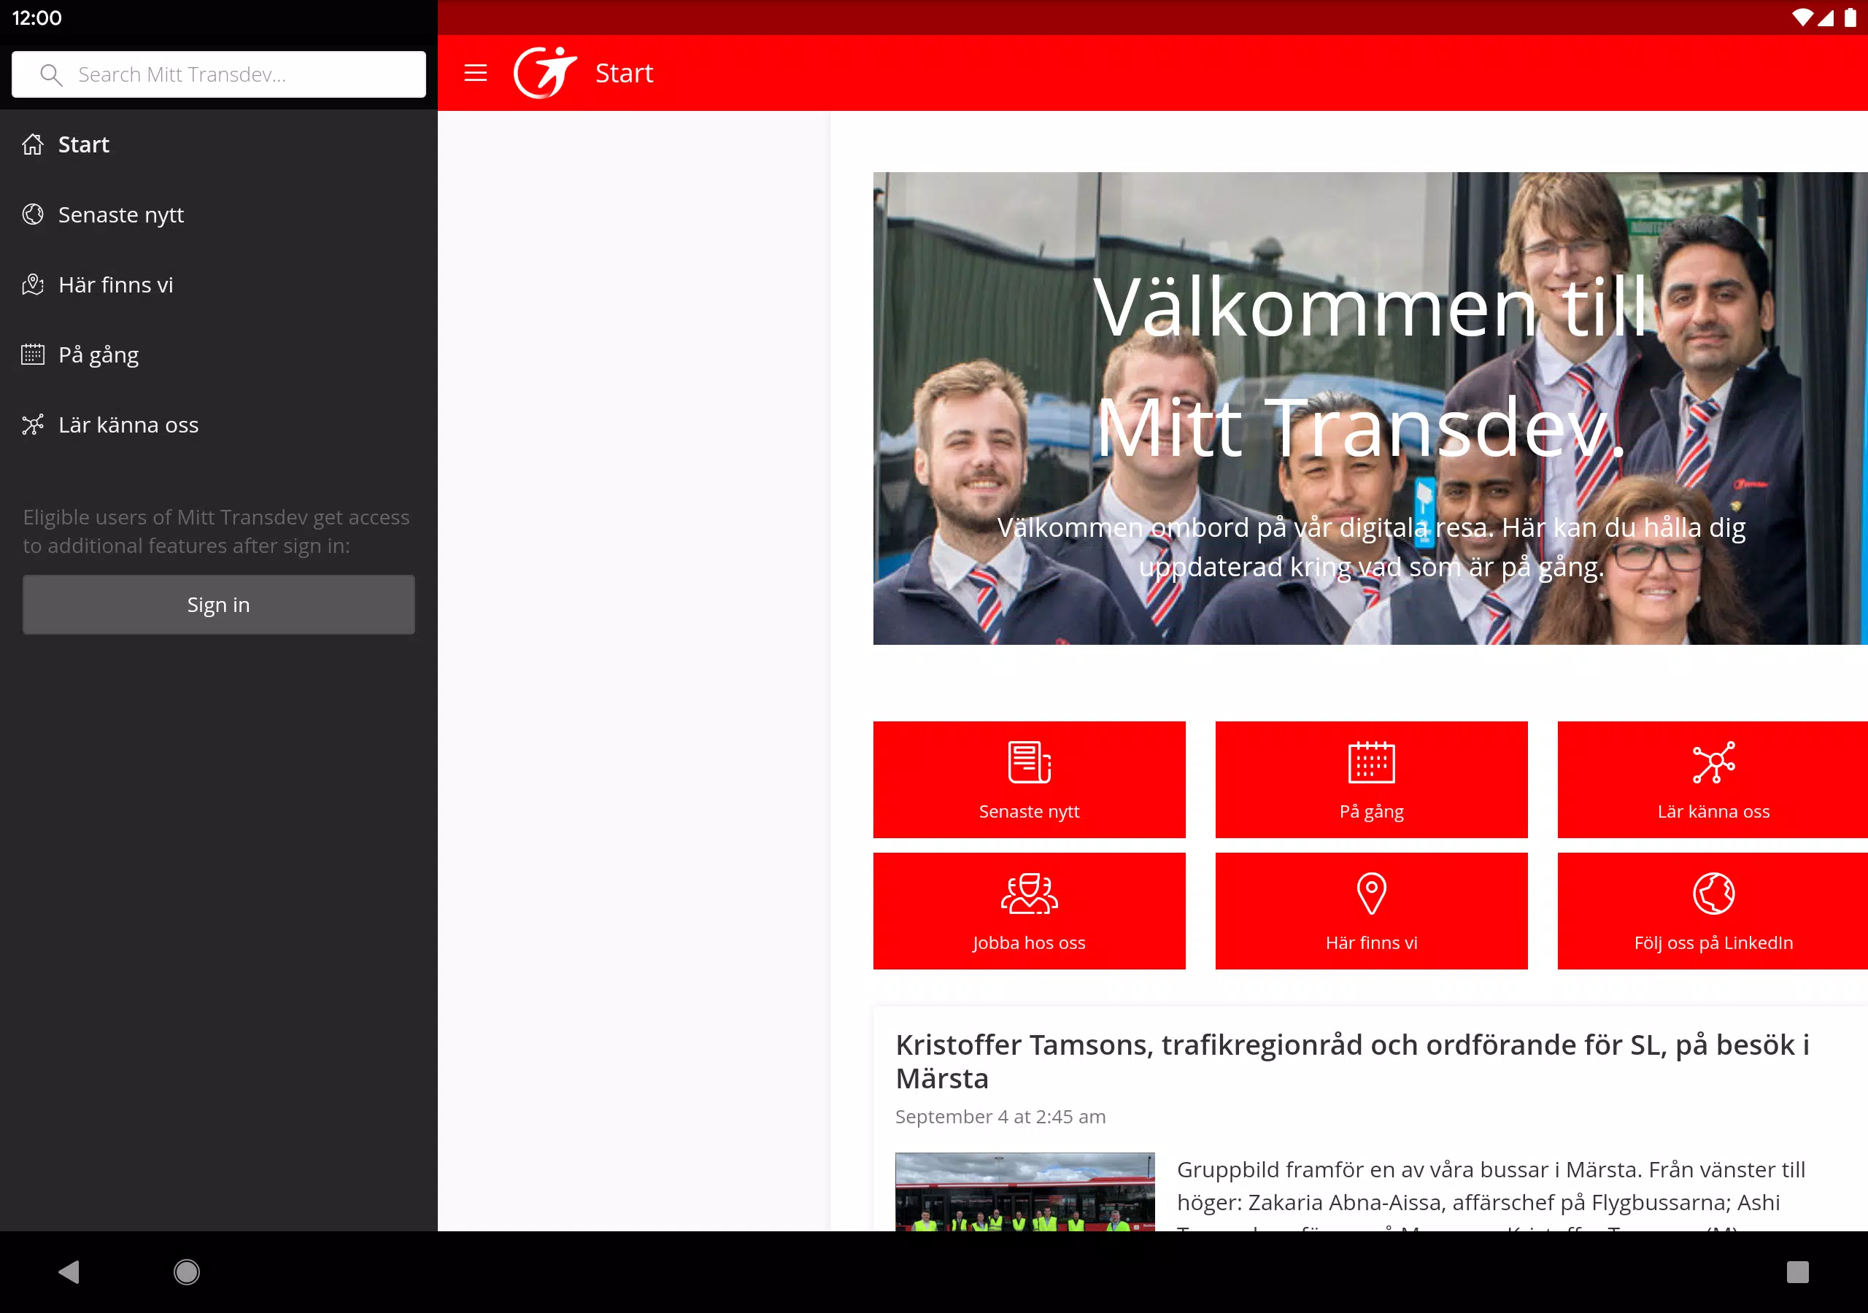Click the calendar icon in sidebar
Screen dimensions: 1868x1313
tap(33, 354)
